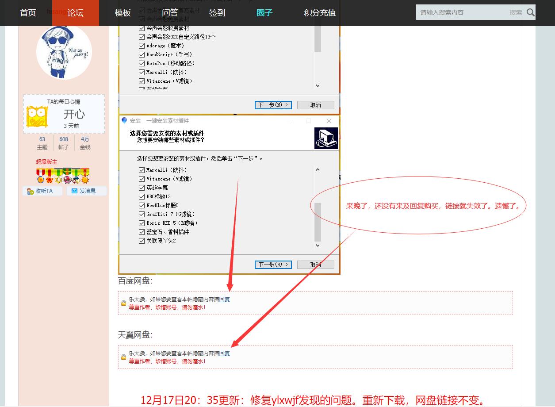Click 取消 in the lower installer dialog
The height and width of the screenshot is (407, 555).
[316, 265]
